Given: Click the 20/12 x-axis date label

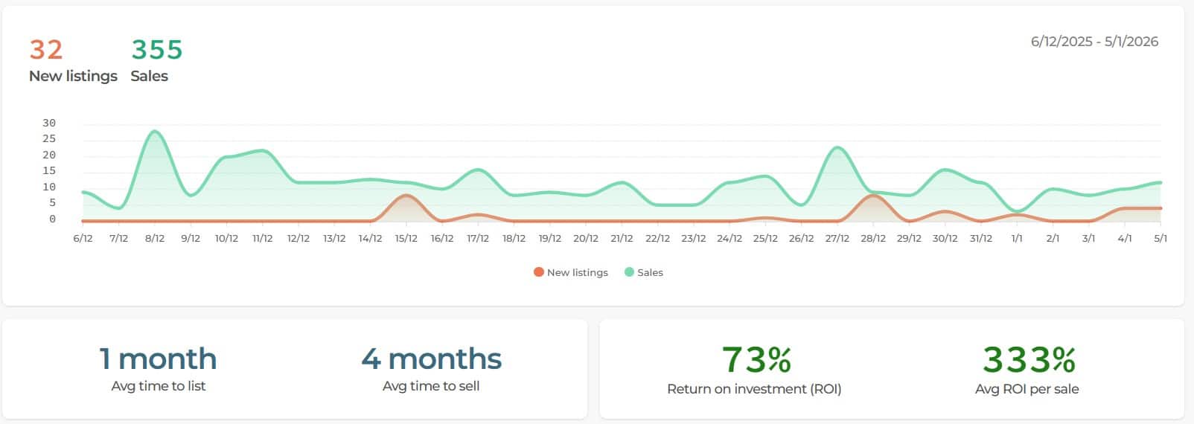Looking at the screenshot, I should click(586, 239).
